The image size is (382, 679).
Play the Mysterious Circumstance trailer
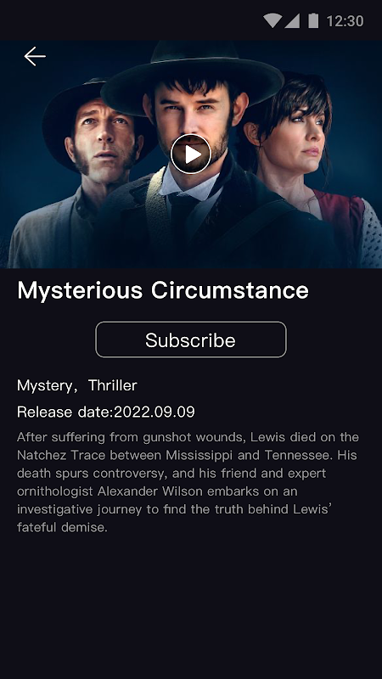point(190,154)
